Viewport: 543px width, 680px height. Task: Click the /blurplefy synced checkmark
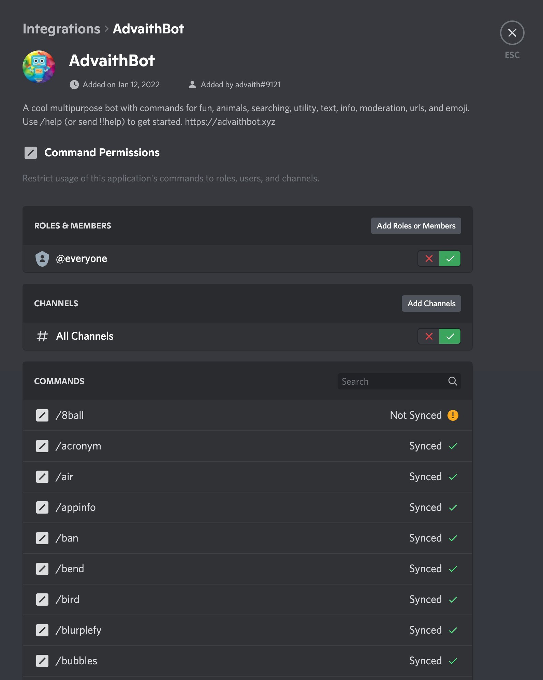click(x=453, y=630)
